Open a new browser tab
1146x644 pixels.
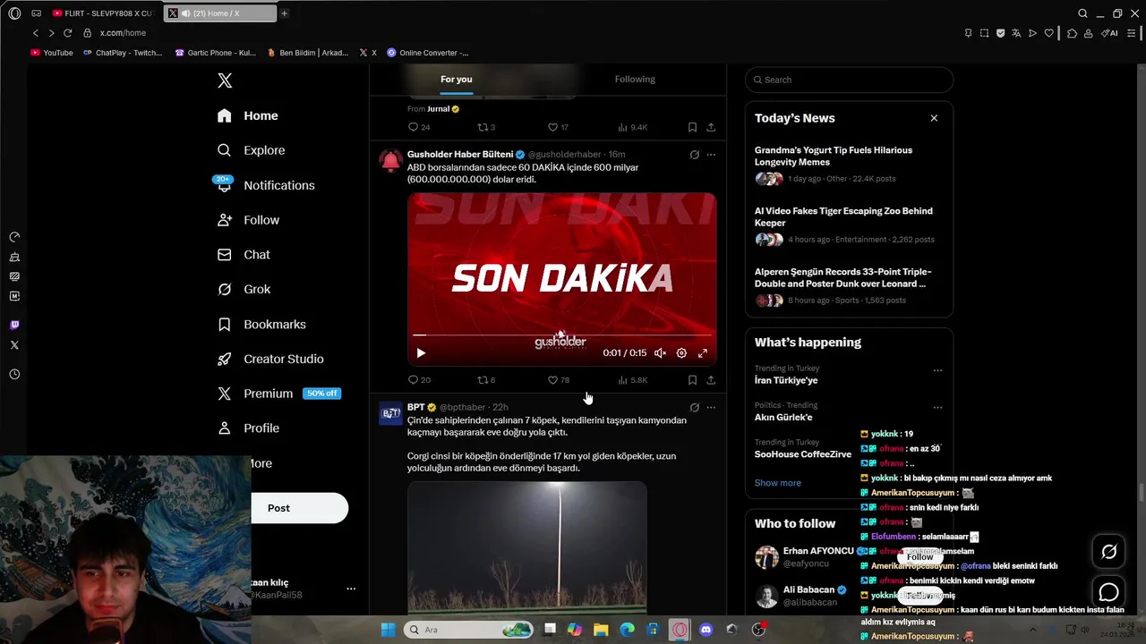(x=284, y=13)
